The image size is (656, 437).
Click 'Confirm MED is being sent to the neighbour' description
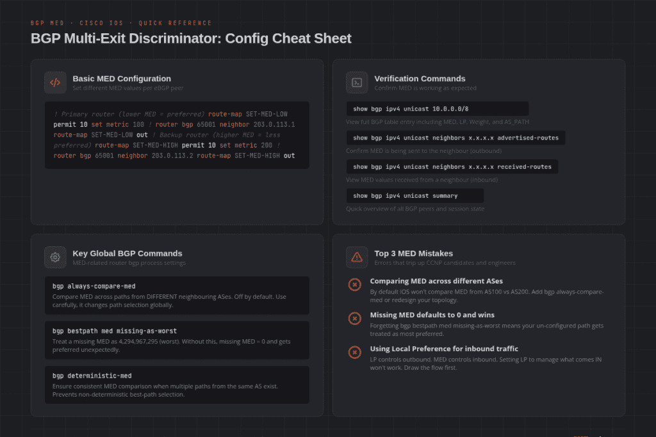423,151
